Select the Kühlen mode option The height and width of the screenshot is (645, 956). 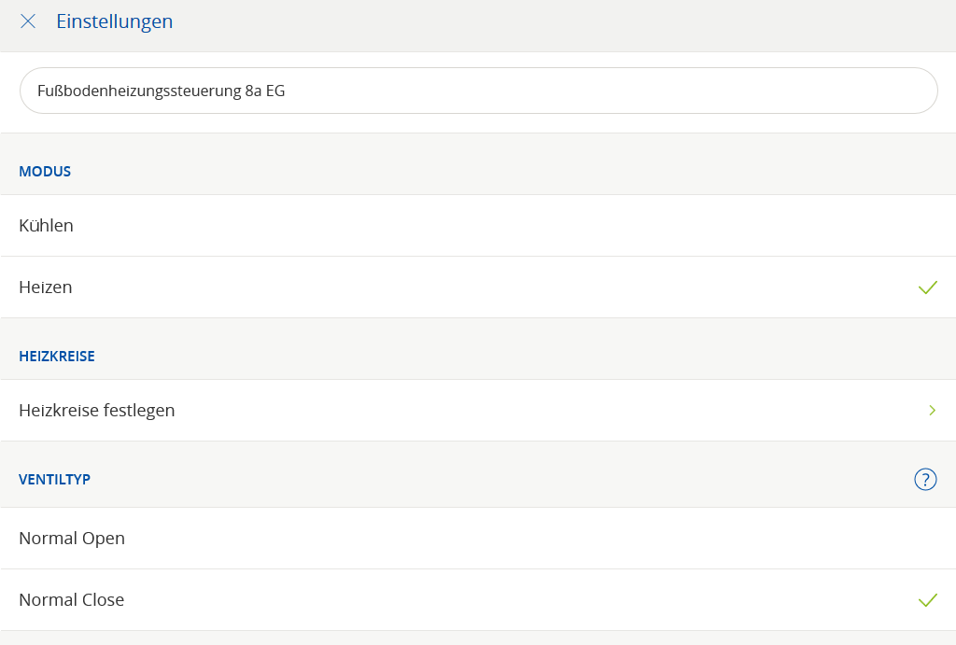coord(46,226)
